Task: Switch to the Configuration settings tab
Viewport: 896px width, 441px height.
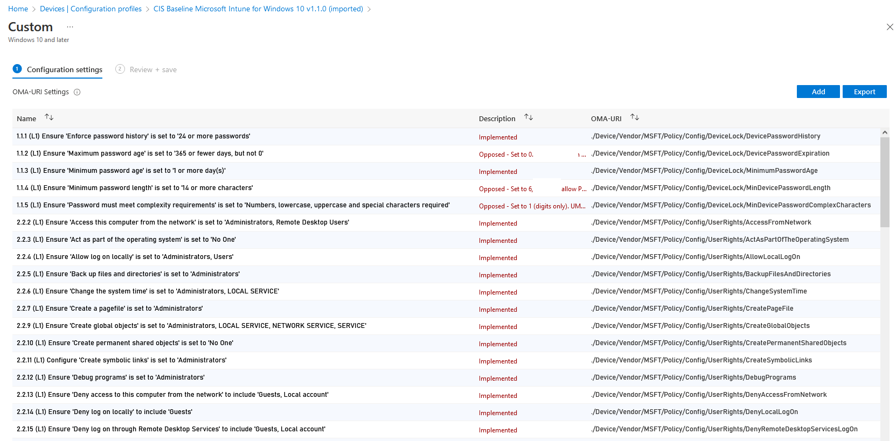Action: click(x=58, y=69)
